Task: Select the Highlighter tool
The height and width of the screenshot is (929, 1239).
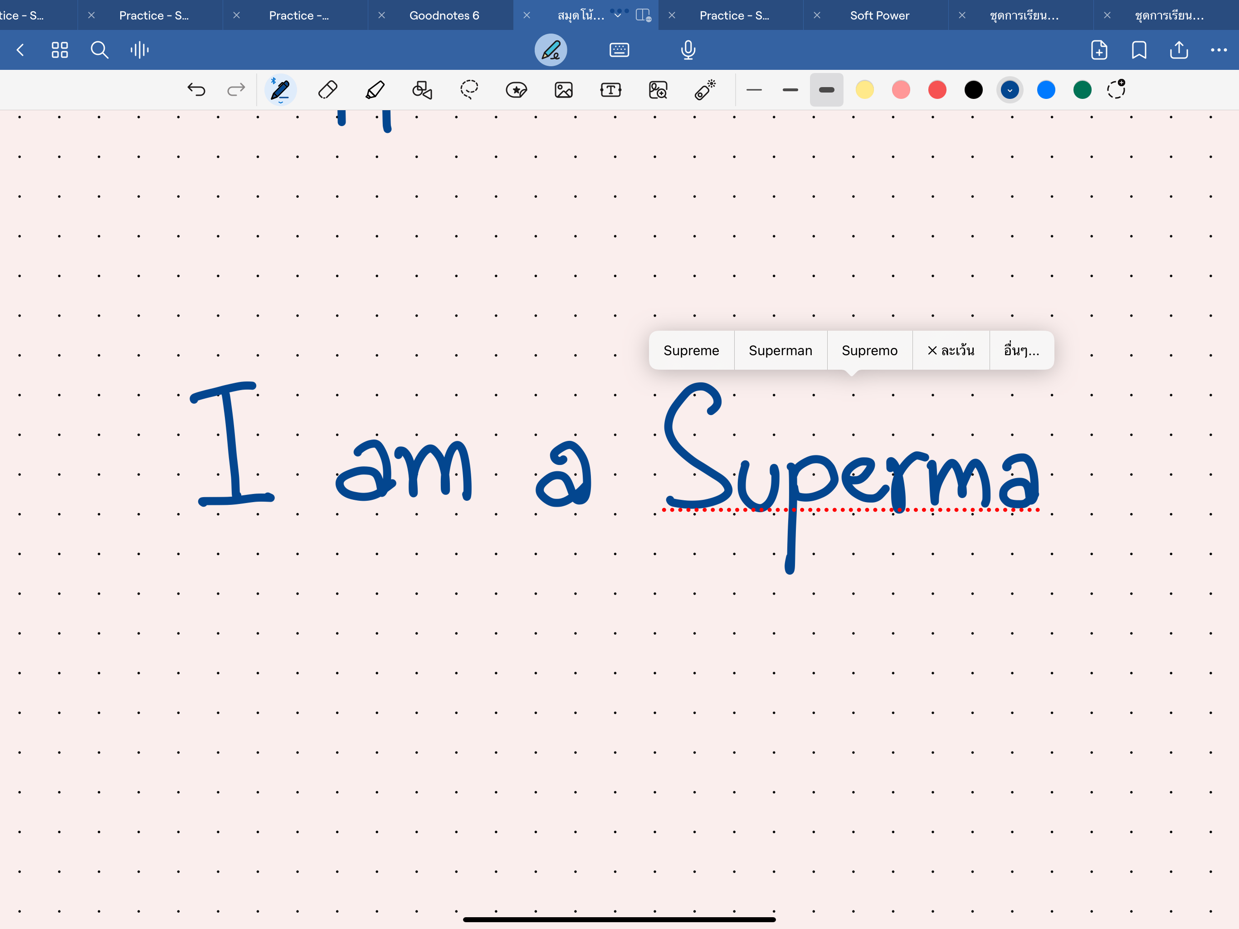Action: [375, 90]
